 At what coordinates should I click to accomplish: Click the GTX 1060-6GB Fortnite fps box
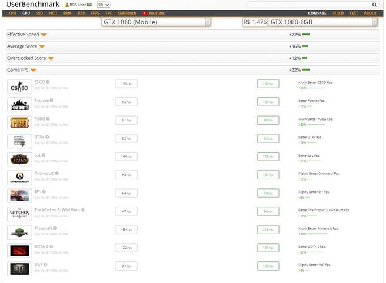(268, 102)
